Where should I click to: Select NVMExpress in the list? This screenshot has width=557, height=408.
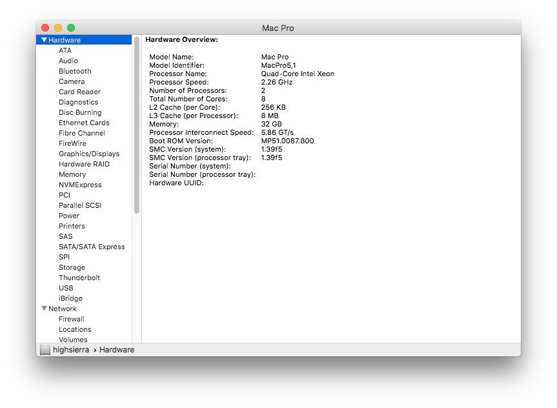(x=80, y=185)
